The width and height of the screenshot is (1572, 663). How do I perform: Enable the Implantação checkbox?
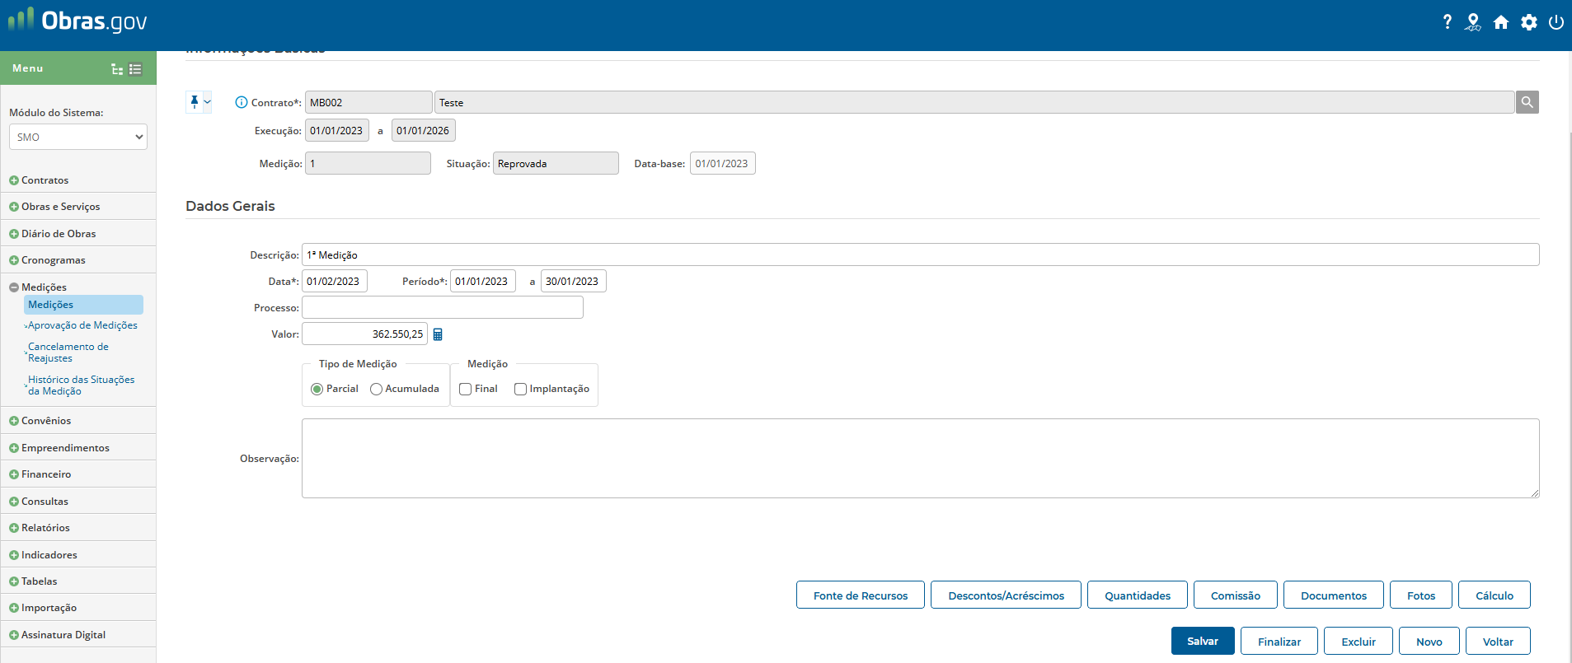[520, 390]
